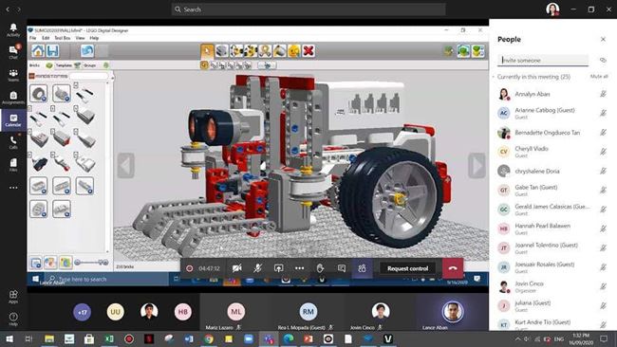Open the Activity feed in Teams sidebar
Image resolution: width=617 pixels, height=347 pixels.
(x=13, y=29)
